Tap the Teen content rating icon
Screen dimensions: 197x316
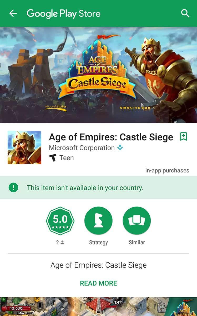pyautogui.click(x=53, y=158)
